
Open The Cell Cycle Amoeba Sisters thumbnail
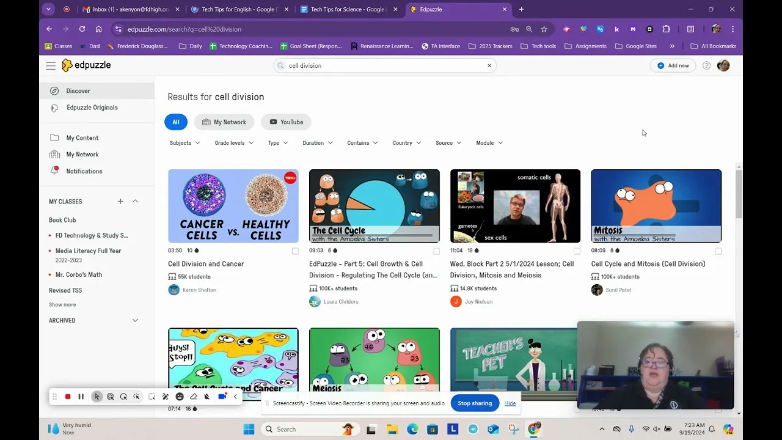click(374, 206)
